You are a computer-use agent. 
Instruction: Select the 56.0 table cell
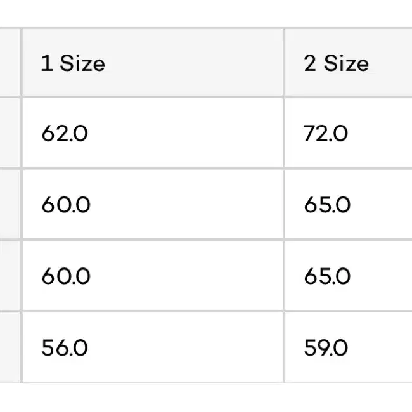pyautogui.click(x=153, y=347)
